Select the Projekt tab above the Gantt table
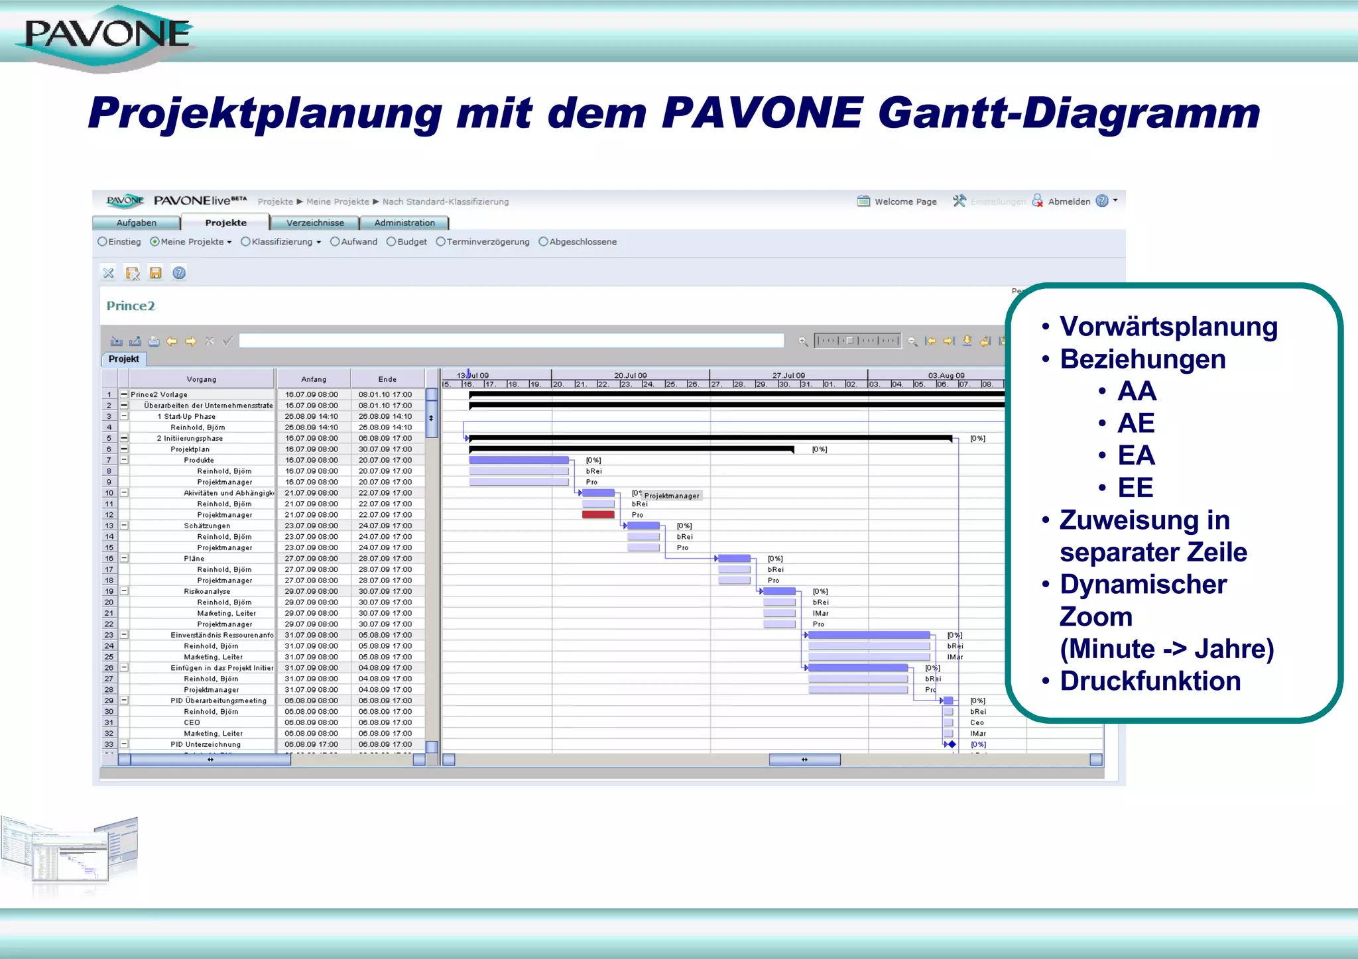 pos(124,359)
